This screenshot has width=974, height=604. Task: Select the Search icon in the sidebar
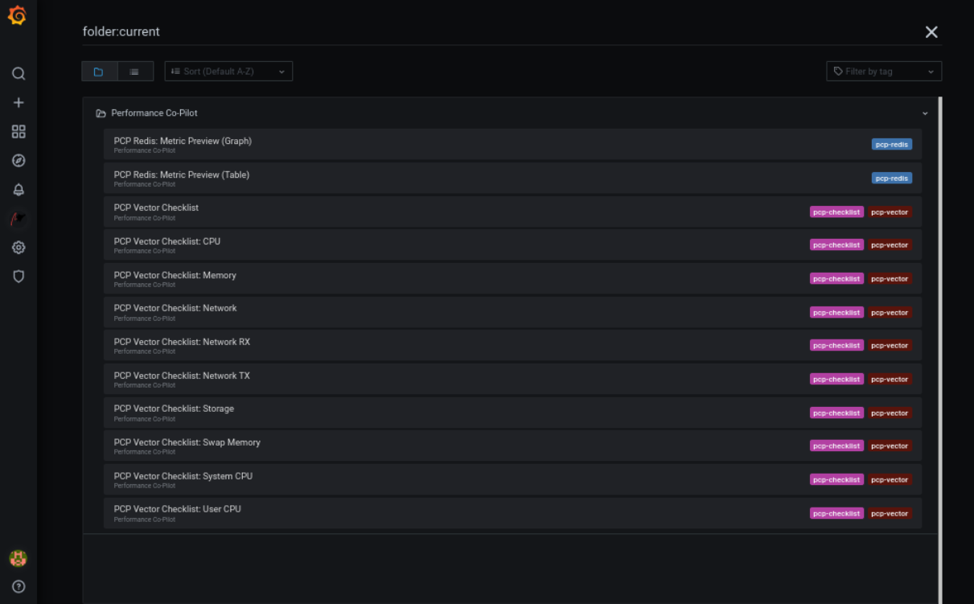coord(18,73)
